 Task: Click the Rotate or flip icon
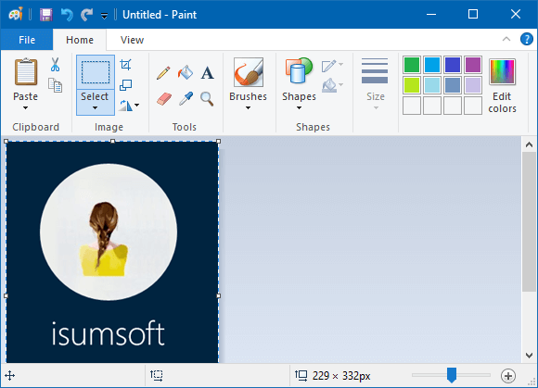pos(125,106)
